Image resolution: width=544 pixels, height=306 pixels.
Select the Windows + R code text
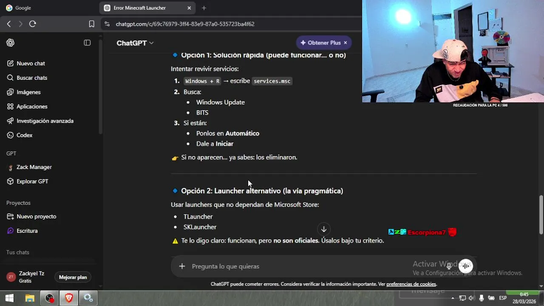pyautogui.click(x=202, y=81)
